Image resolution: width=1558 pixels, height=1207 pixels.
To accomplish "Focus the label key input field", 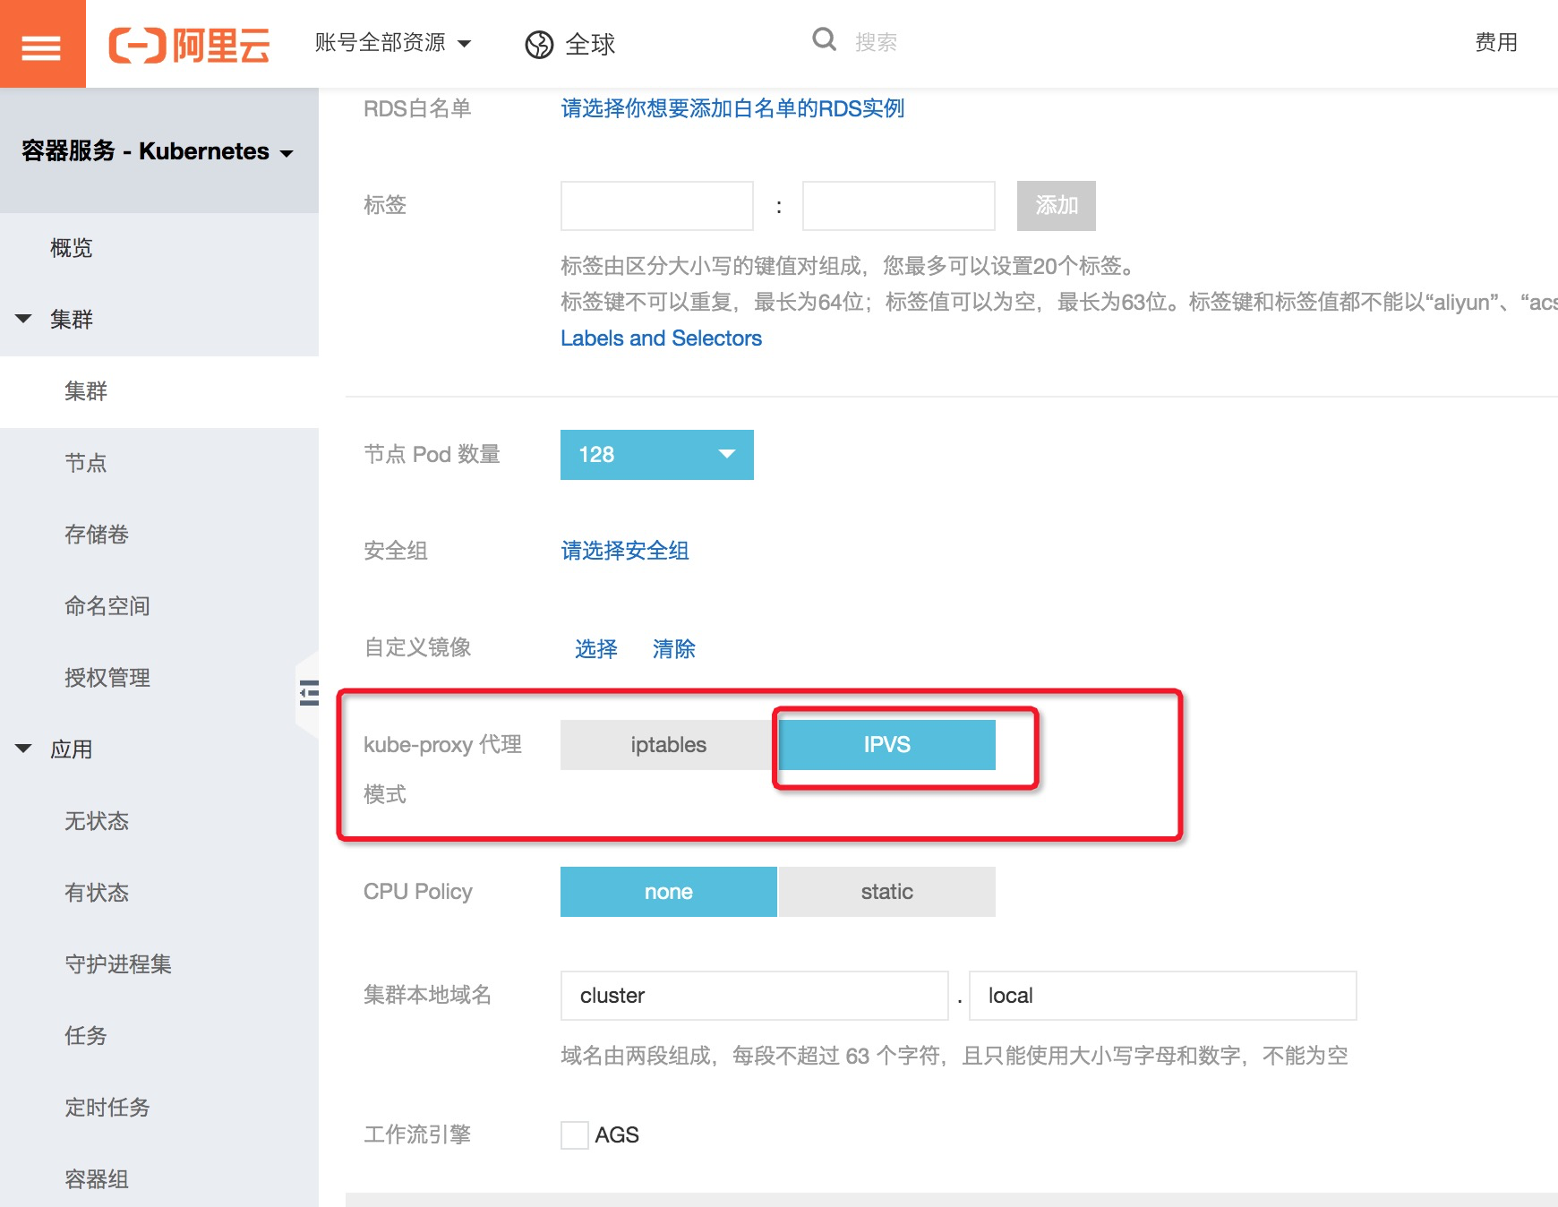I will tap(657, 206).
